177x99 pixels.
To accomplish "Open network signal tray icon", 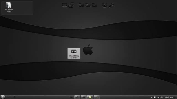I will click(x=158, y=97).
